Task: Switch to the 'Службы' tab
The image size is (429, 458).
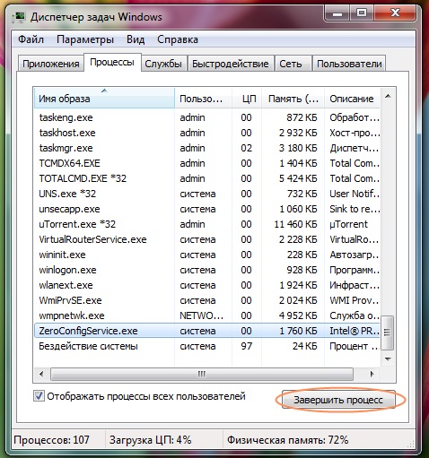Action: point(163,64)
